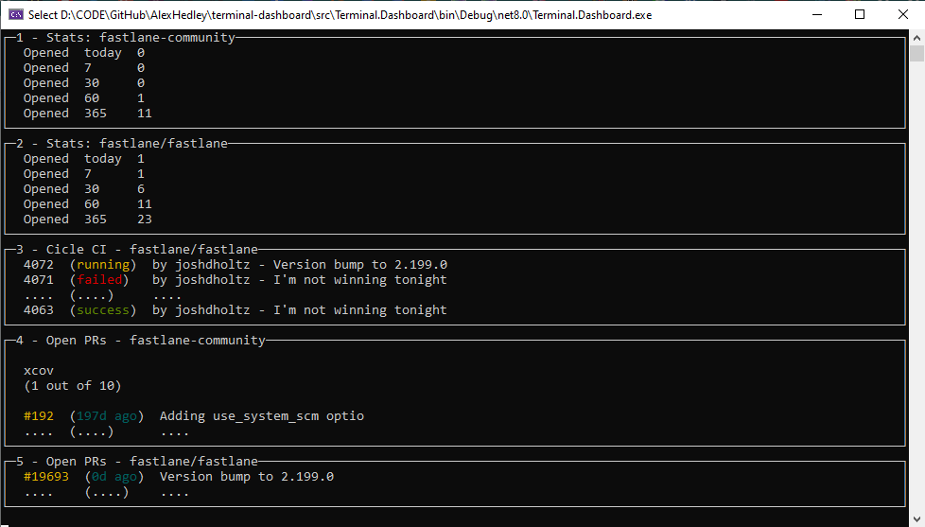This screenshot has height=527, width=925.
Task: Select heading '5 - Open PRs - fastlane/fastlane'
Action: tap(137, 462)
